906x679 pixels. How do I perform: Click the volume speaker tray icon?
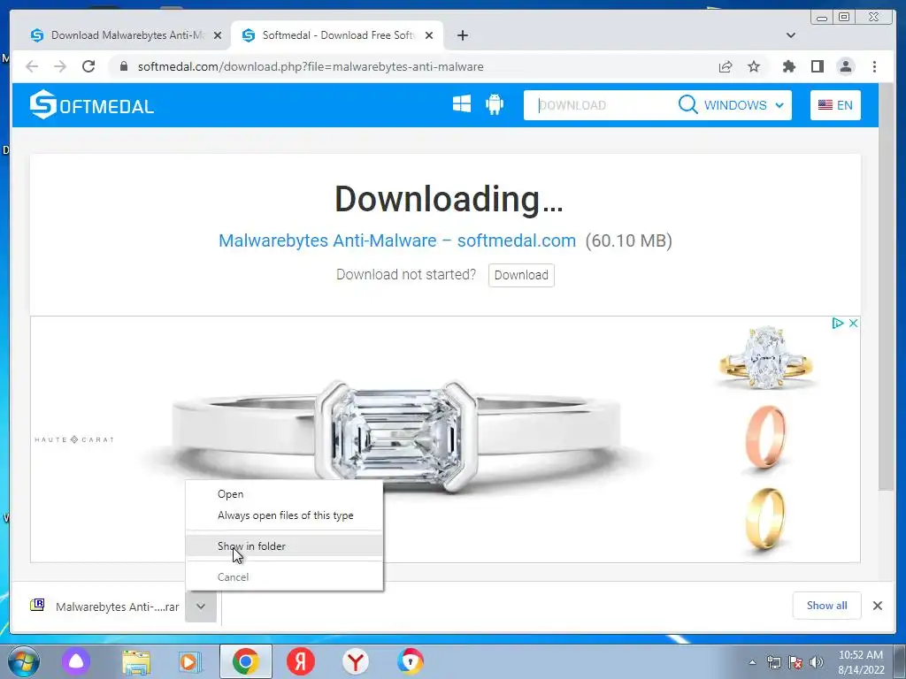point(817,662)
